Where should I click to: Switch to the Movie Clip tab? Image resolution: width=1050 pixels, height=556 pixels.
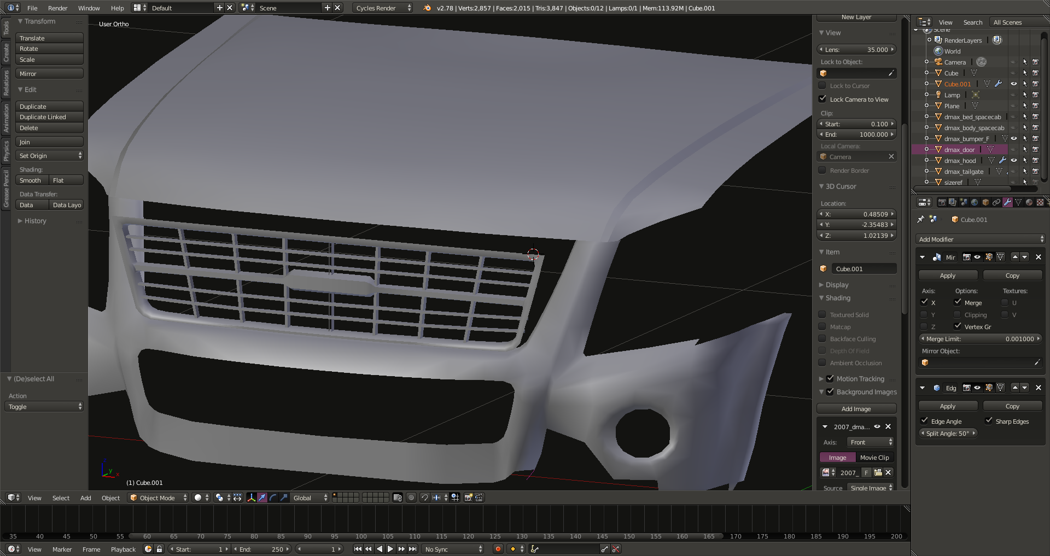[874, 458]
